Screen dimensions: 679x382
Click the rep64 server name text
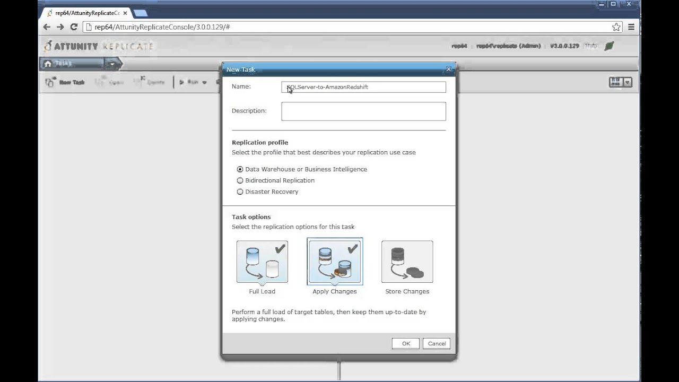tap(459, 46)
